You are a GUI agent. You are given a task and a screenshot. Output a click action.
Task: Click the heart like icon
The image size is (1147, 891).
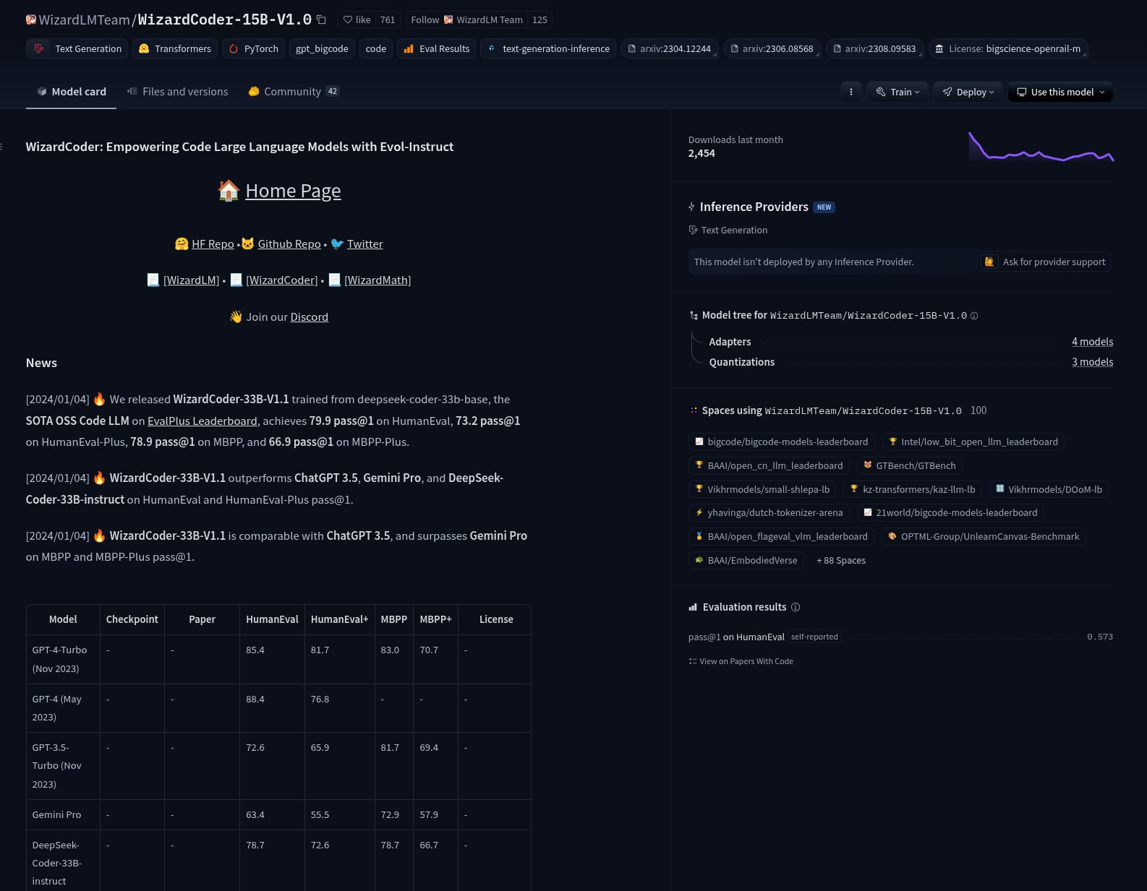348,20
